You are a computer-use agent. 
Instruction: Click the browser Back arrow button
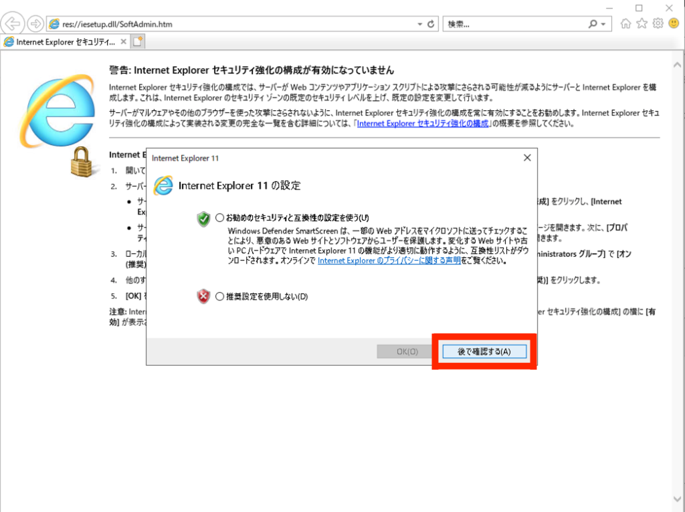tap(13, 23)
